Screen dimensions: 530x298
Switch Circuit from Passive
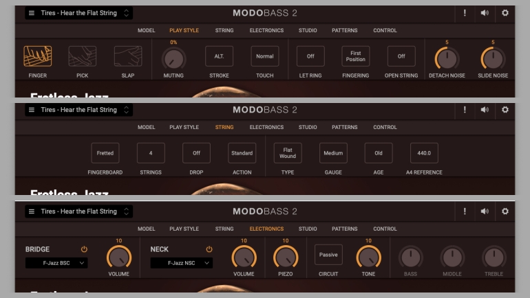[x=328, y=255]
